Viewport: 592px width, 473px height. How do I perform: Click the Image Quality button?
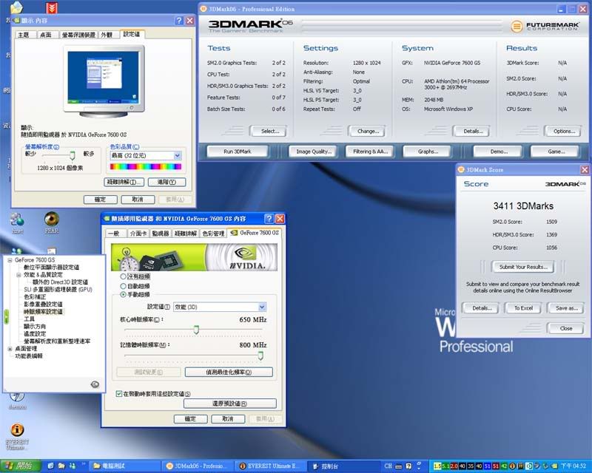click(314, 152)
